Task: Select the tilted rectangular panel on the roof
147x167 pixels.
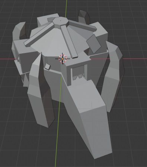Action: pyautogui.click(x=94, y=44)
